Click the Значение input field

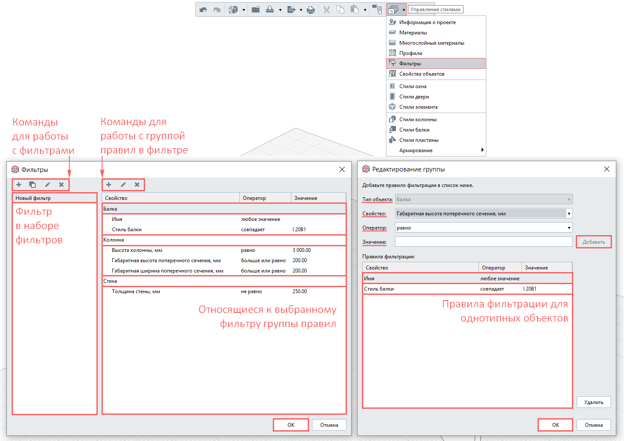[x=484, y=242]
